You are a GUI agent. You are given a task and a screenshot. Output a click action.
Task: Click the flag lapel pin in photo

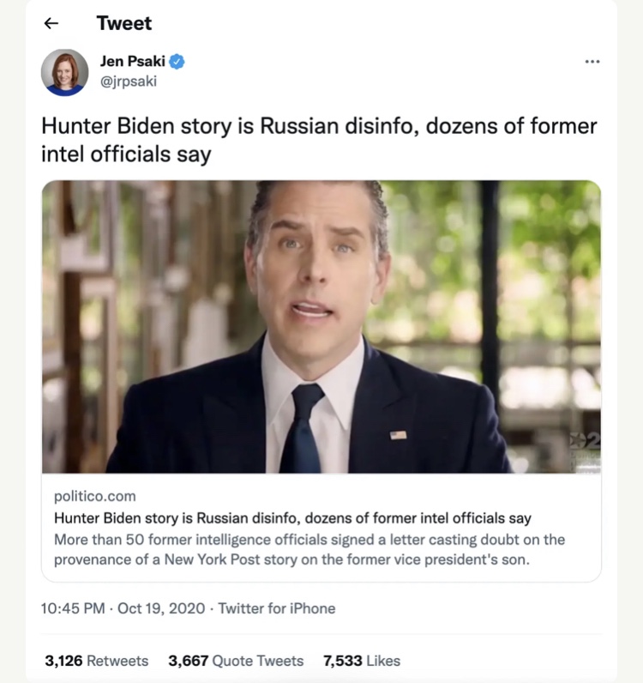tap(398, 435)
